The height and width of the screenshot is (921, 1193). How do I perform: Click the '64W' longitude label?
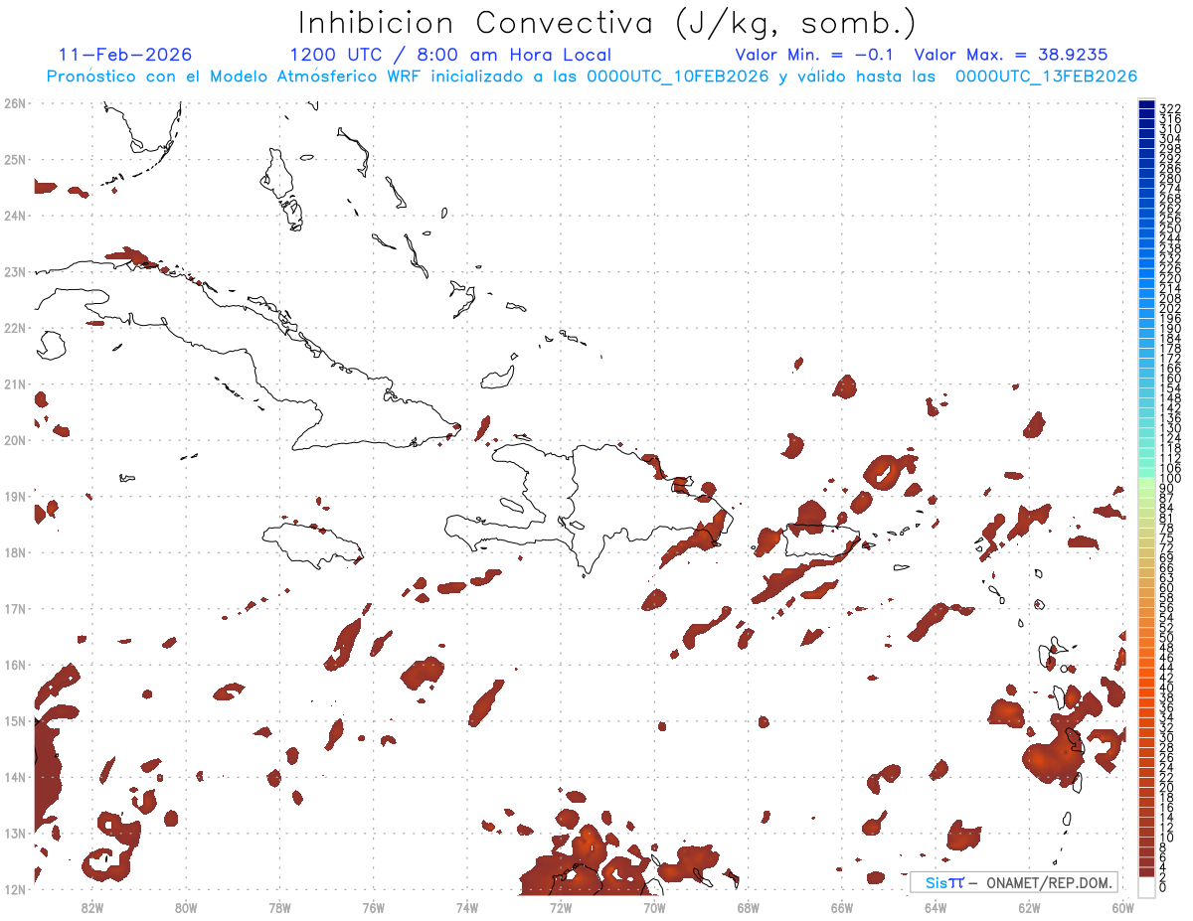click(x=935, y=907)
